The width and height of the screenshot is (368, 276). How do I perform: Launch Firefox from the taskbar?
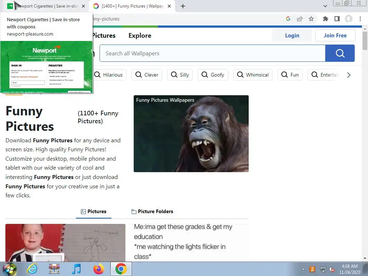(x=98, y=269)
